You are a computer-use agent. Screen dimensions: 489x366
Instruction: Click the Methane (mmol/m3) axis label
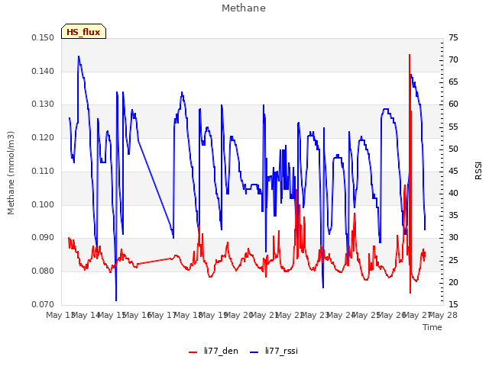(x=11, y=173)
